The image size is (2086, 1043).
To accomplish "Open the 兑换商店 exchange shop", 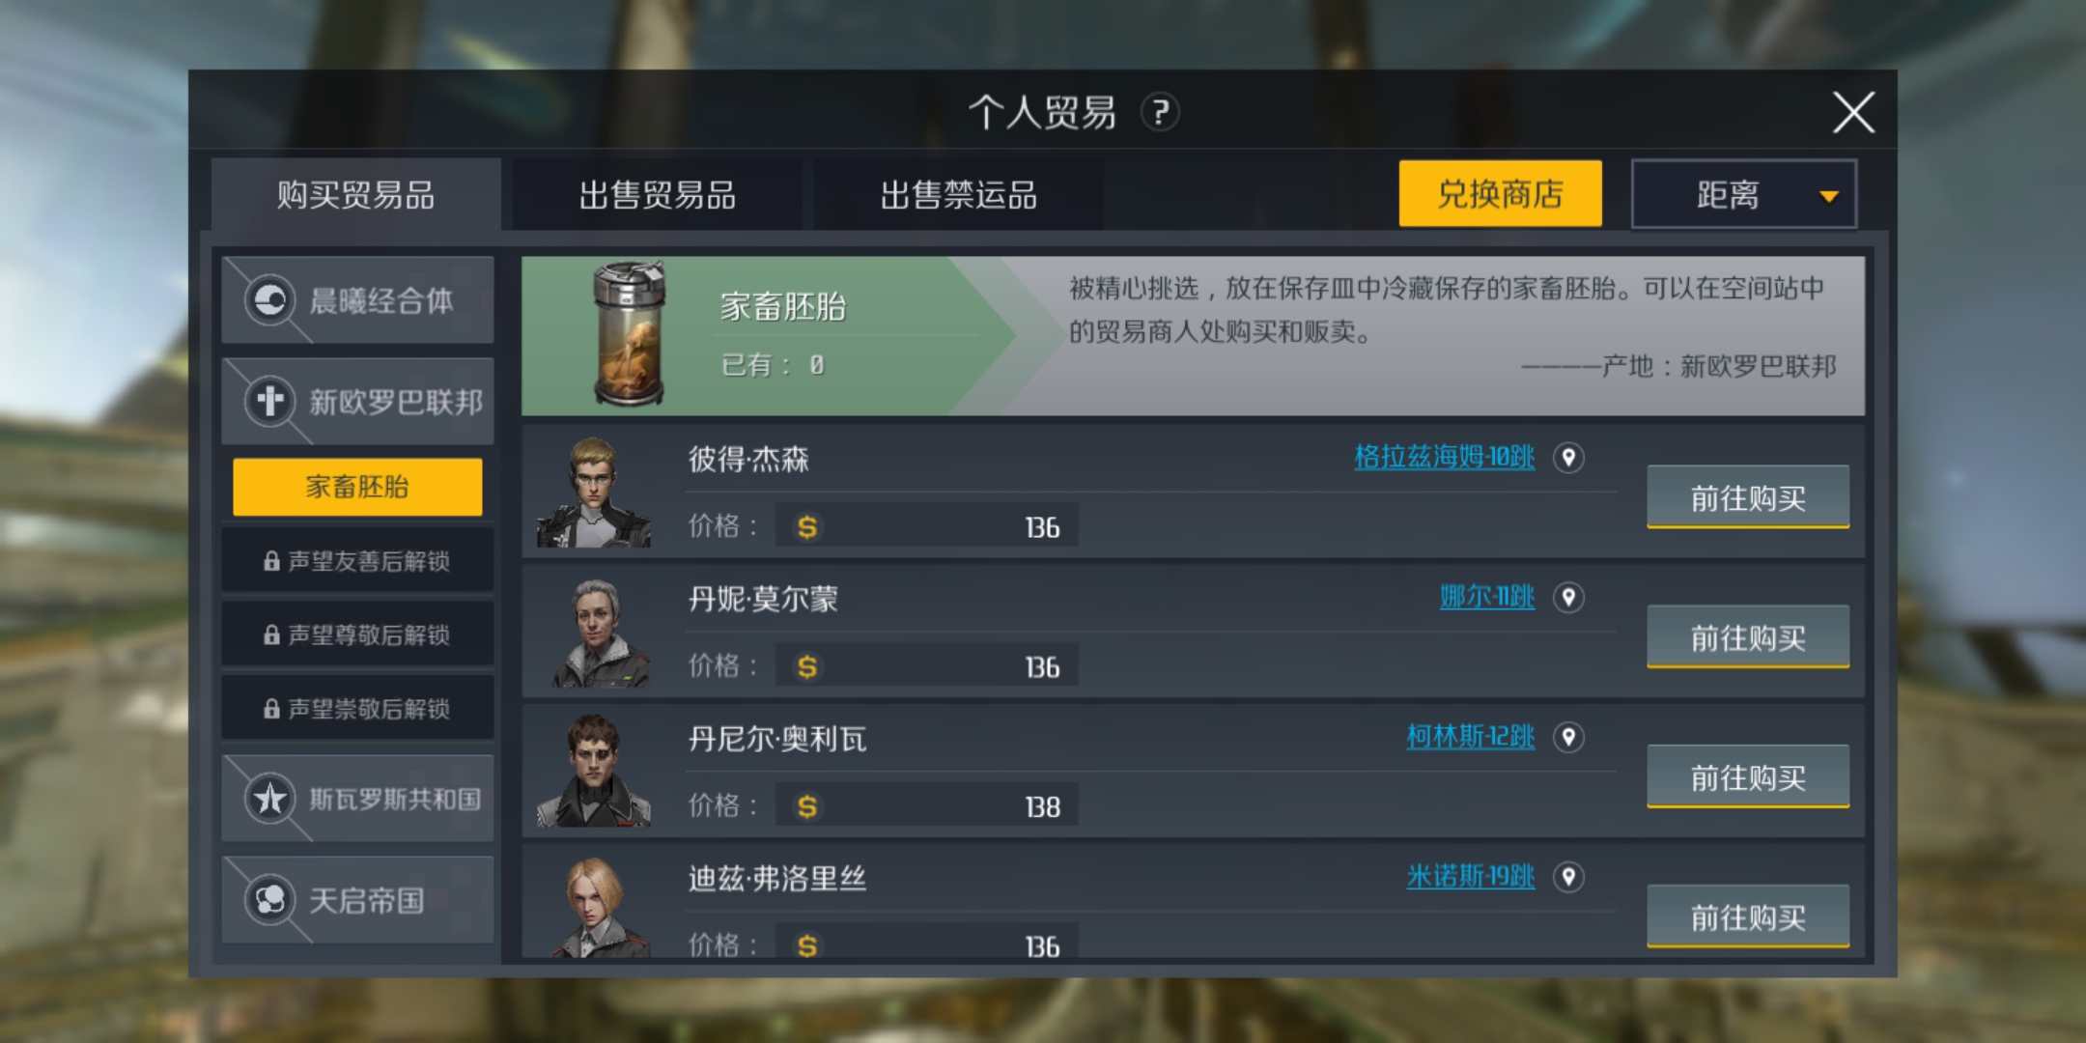I will [x=1500, y=194].
